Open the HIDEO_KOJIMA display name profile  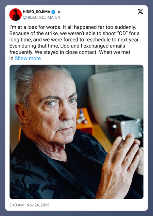(36, 12)
